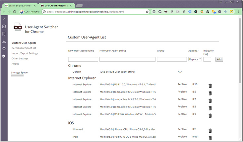This screenshot has height=142, width=243.
Task: Click the orange flower extension icon
Action: [202, 12]
